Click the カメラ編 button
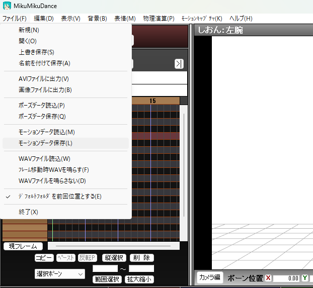Screen dimensions: 313x288 point(210,277)
